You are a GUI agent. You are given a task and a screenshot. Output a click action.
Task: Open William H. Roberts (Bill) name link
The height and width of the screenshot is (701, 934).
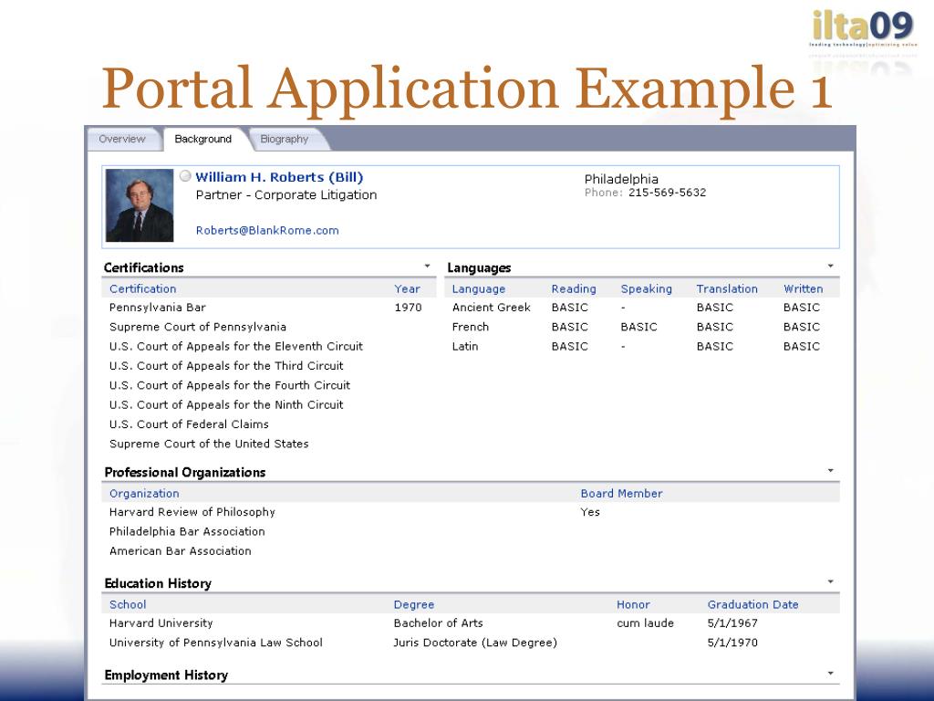coord(279,177)
